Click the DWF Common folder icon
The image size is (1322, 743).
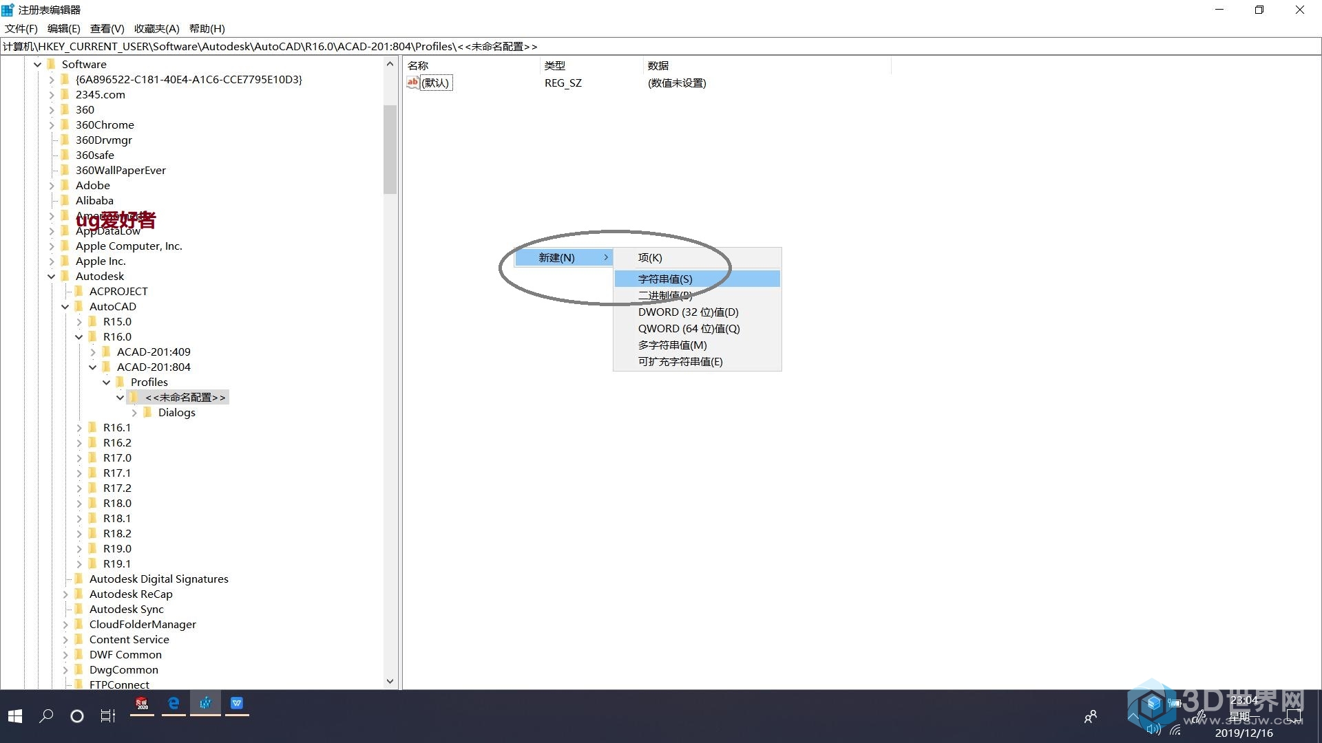[x=79, y=654]
